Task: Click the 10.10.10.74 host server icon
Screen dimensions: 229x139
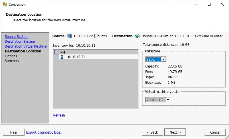Action: click(x=62, y=57)
